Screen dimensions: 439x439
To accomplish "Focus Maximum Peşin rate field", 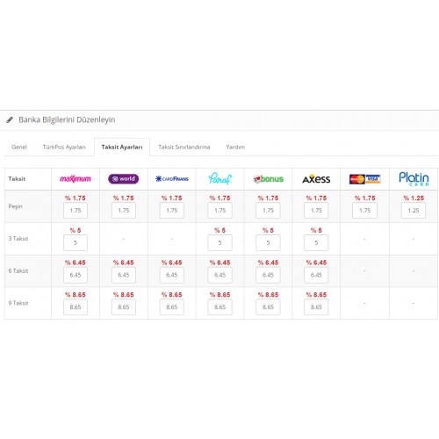I will point(76,211).
